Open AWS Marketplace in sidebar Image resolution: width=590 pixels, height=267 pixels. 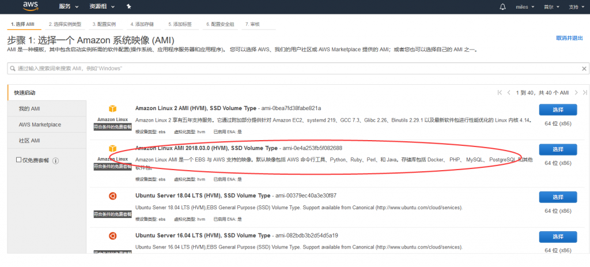(x=47, y=125)
